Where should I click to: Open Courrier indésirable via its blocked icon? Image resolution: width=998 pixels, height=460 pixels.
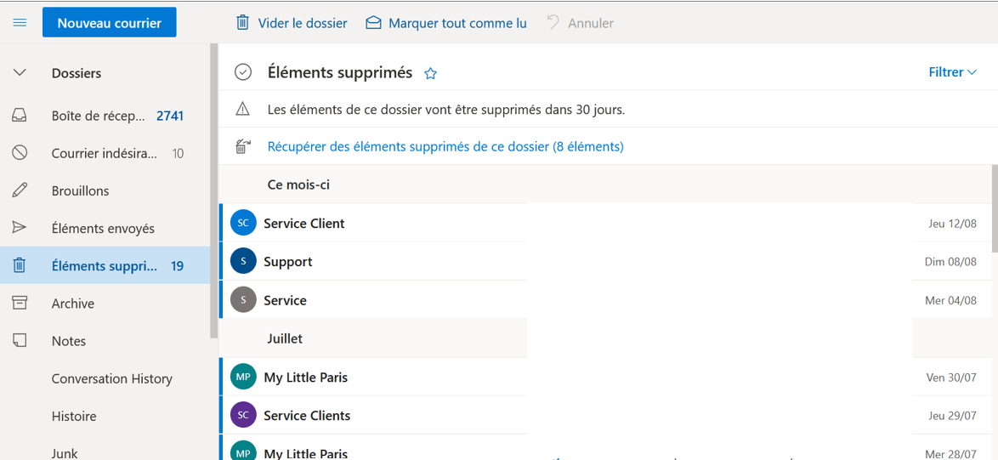point(20,153)
